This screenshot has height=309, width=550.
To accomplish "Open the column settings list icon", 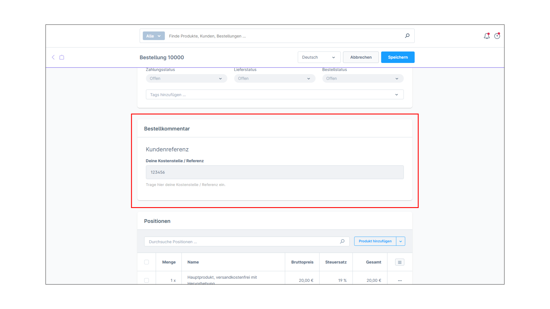I will click(x=400, y=262).
